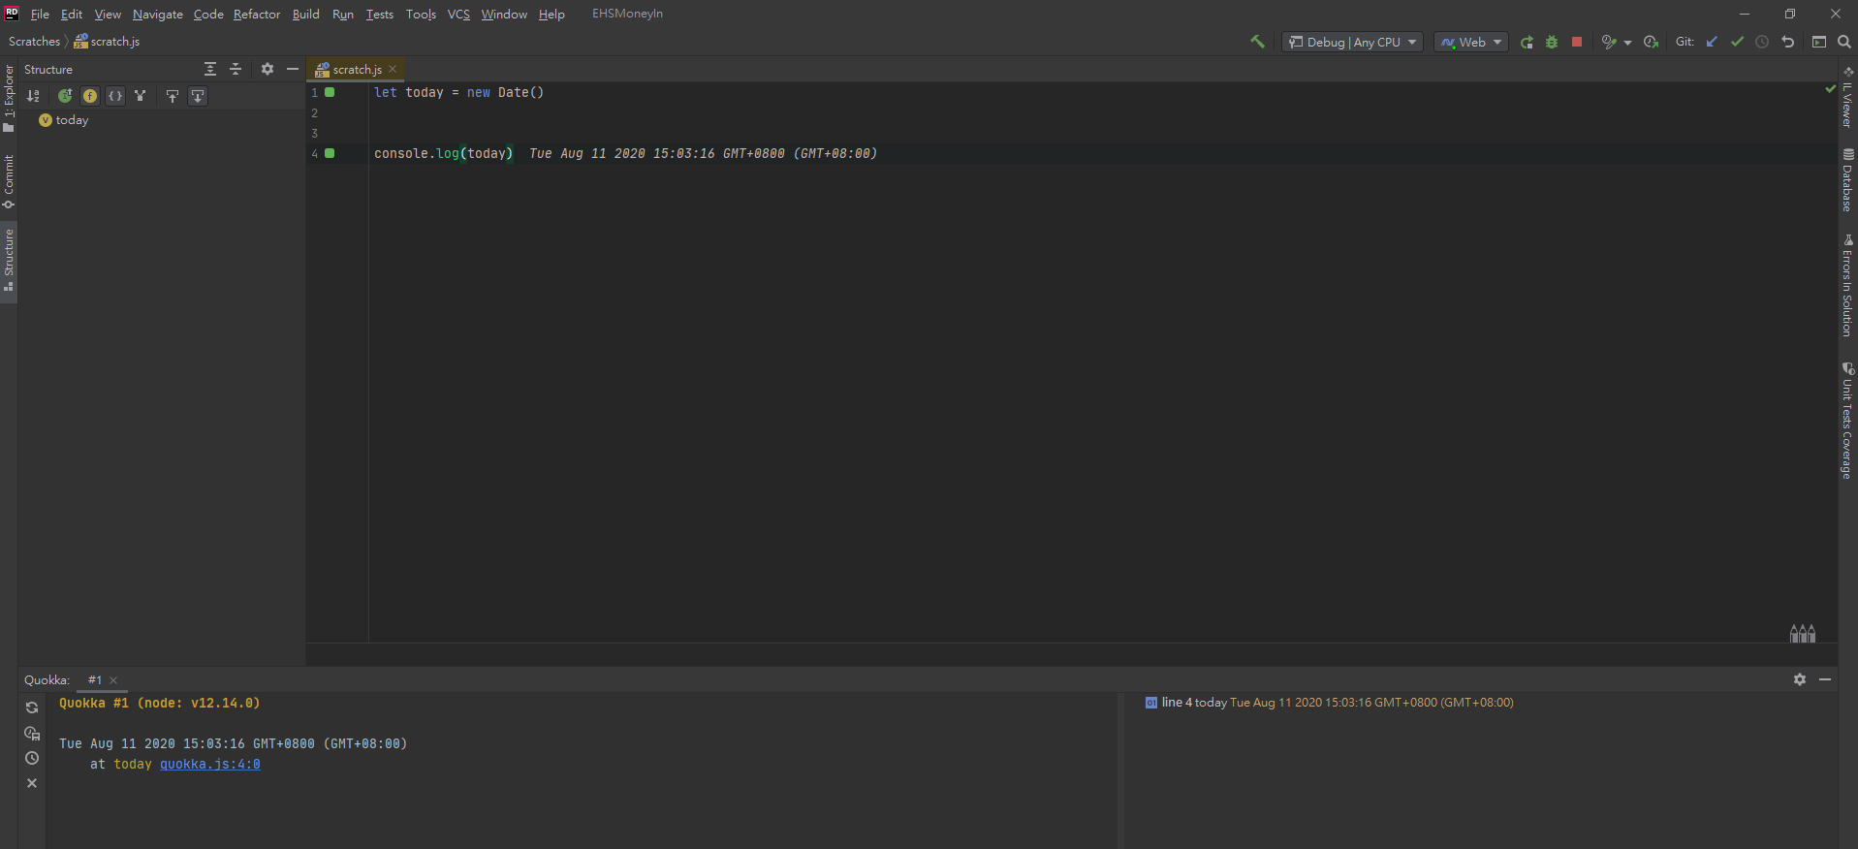Toggle Sort Alphabetically in Structure panel
Screen dimensions: 1858x849
(34, 96)
